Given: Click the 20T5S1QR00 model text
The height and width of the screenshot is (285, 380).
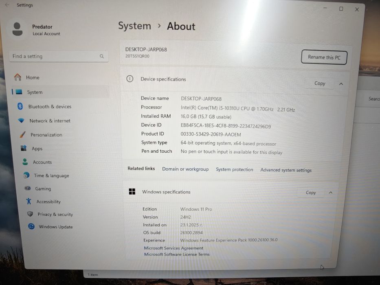Looking at the screenshot, I should tap(137, 56).
